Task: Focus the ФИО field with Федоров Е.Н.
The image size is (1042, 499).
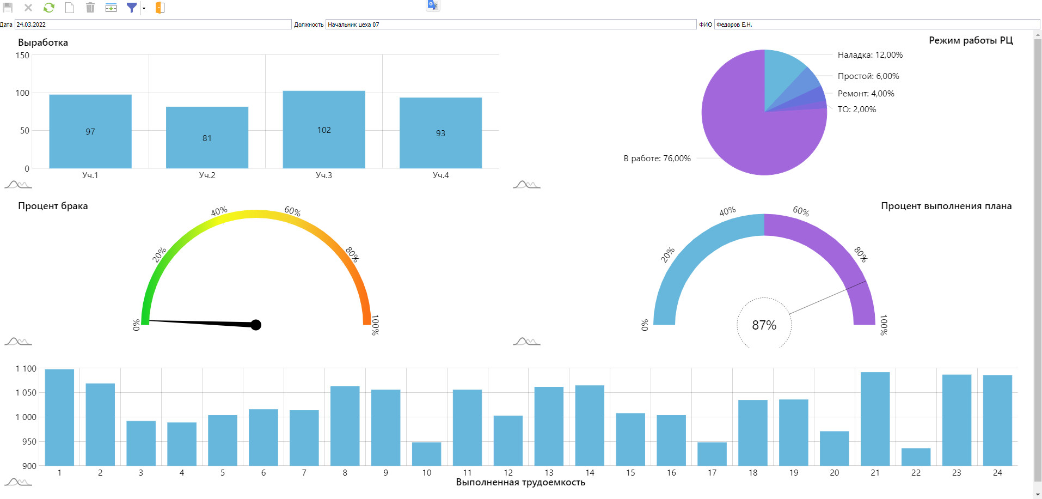Action: (x=876, y=25)
